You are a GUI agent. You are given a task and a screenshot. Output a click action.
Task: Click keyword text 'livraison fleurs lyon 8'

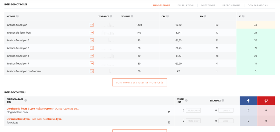pyautogui.click(x=18, y=48)
